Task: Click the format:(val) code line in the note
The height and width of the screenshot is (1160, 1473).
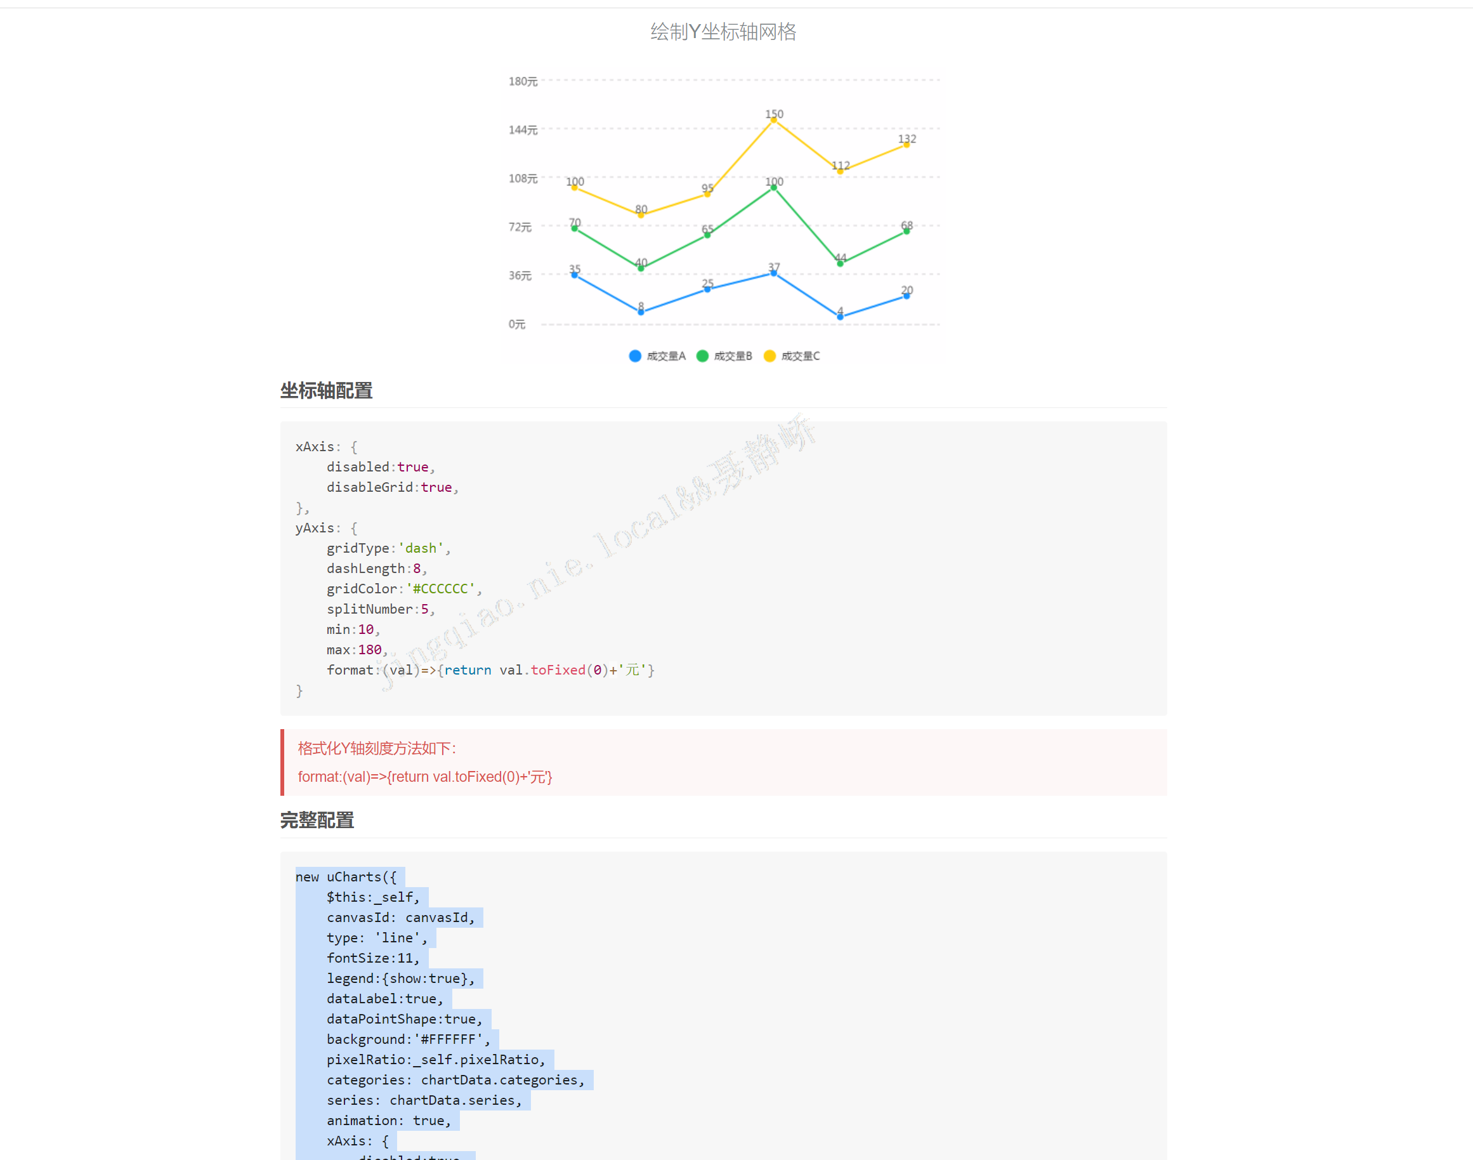Action: click(424, 776)
